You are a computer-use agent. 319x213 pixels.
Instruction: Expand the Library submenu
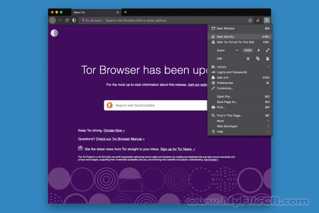[x=240, y=67]
